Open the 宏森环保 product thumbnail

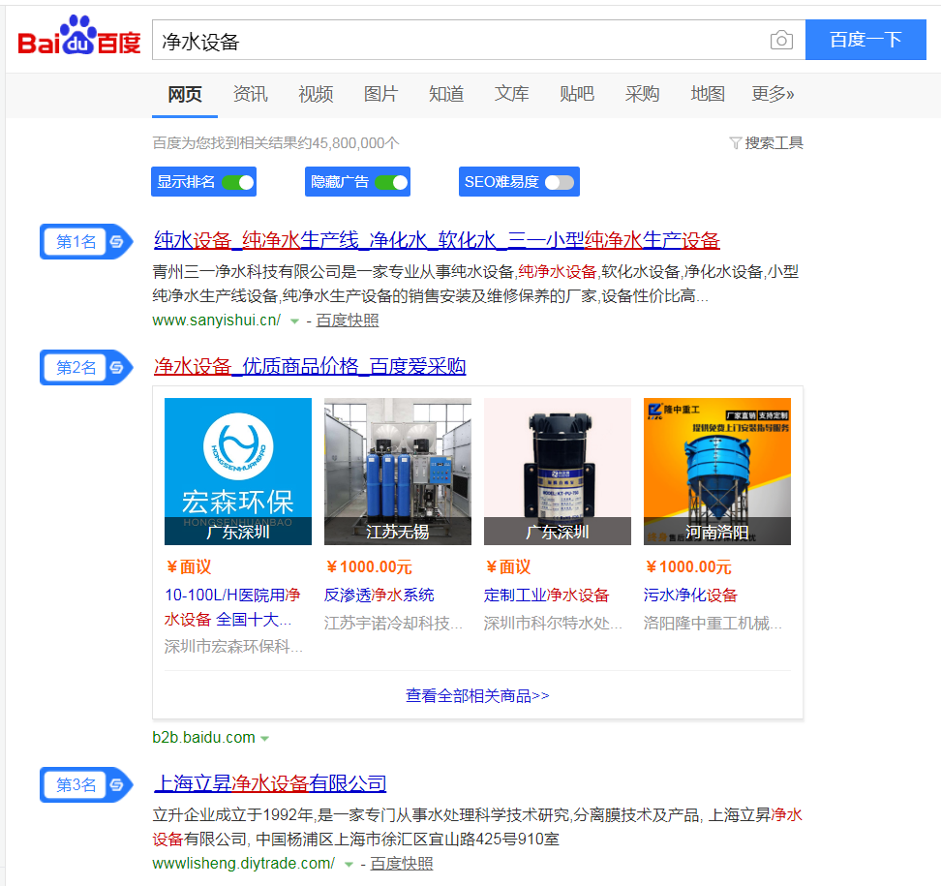(238, 472)
